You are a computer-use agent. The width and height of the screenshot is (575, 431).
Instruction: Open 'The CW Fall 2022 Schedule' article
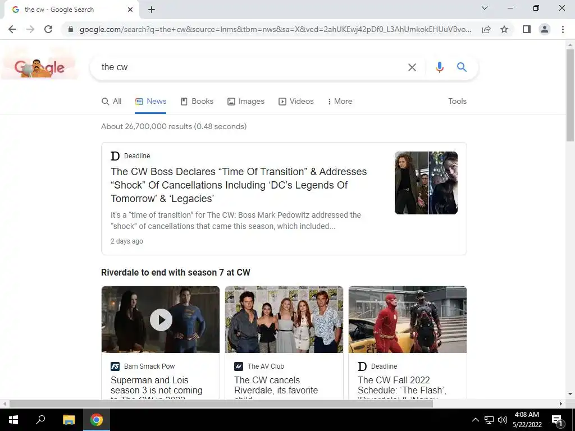pos(402,387)
